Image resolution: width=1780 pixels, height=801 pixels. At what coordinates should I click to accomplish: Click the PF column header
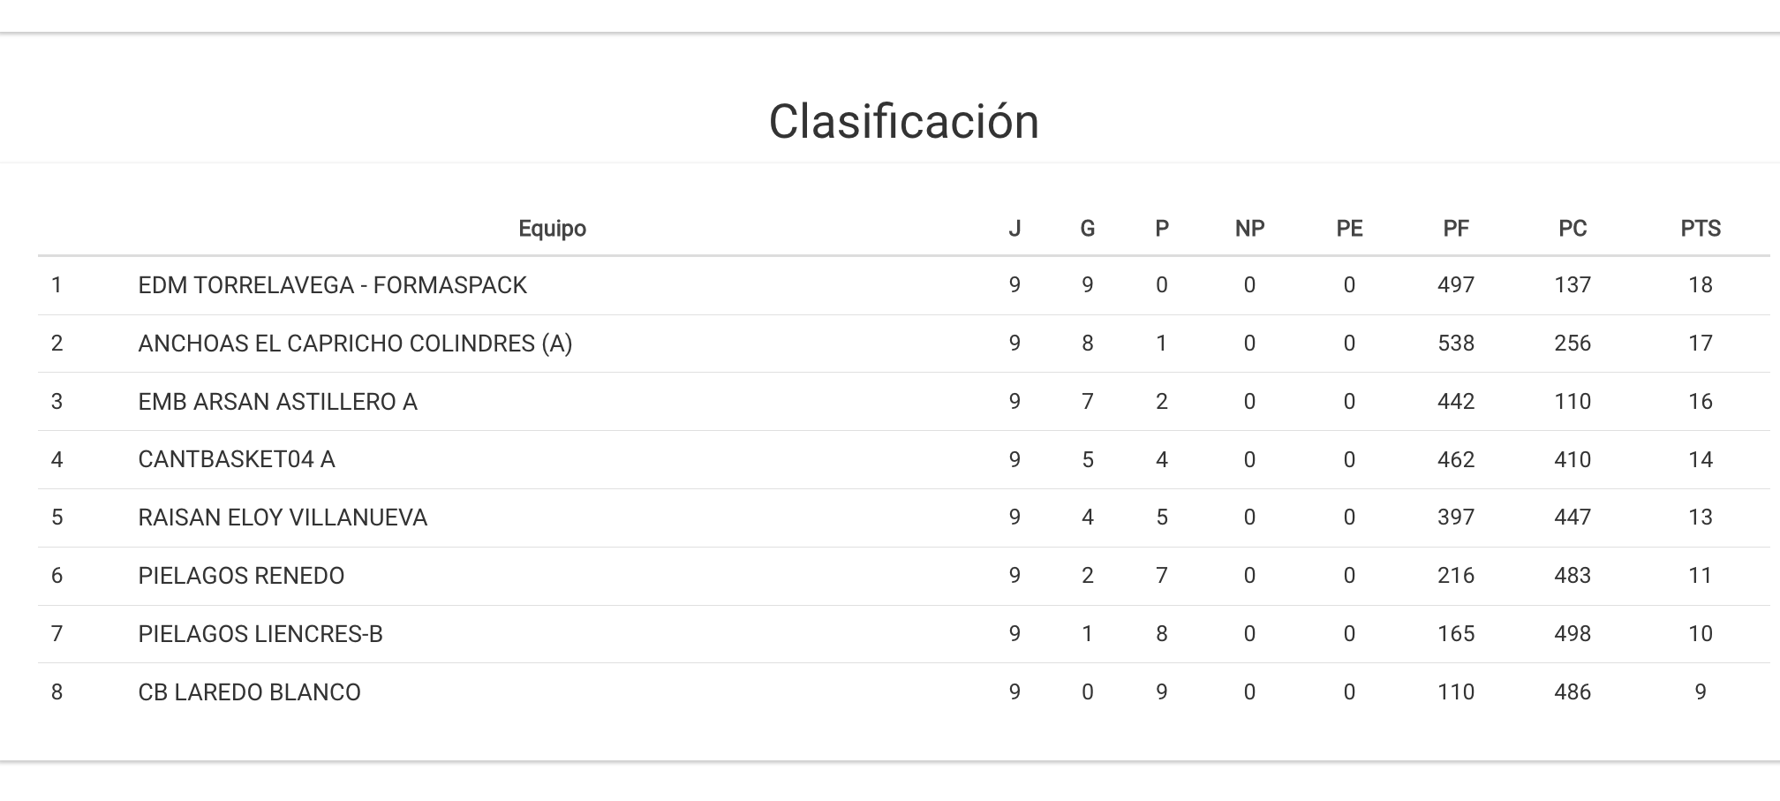point(1455,229)
